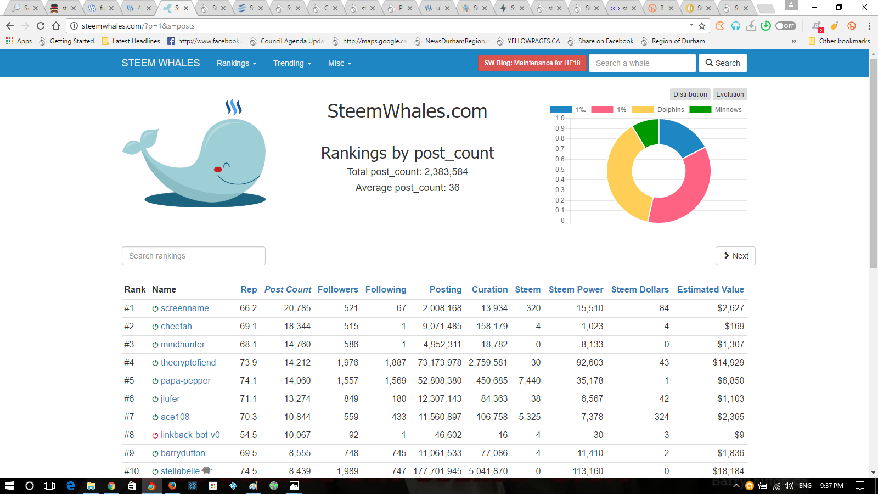Image resolution: width=878 pixels, height=494 pixels.
Task: Click red power icon beside linkback-bot-v0
Action: coord(155,435)
